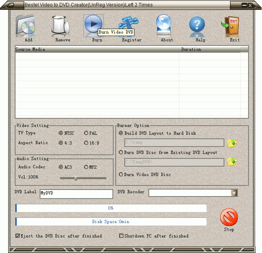The height and width of the screenshot is (253, 262).
Task: Open the Help question mark icon
Action: (x=197, y=27)
